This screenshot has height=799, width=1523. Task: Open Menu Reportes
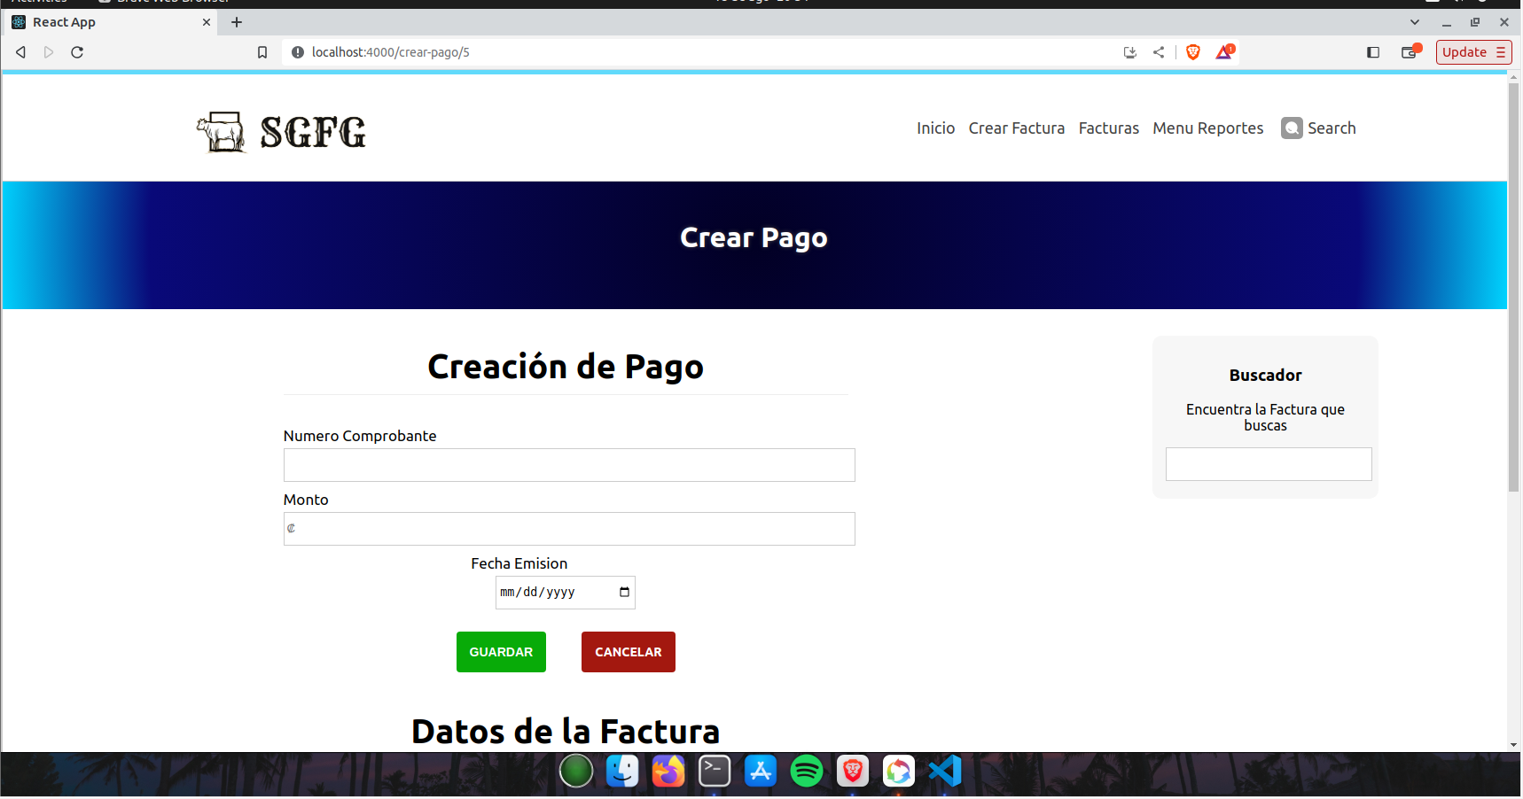point(1207,128)
